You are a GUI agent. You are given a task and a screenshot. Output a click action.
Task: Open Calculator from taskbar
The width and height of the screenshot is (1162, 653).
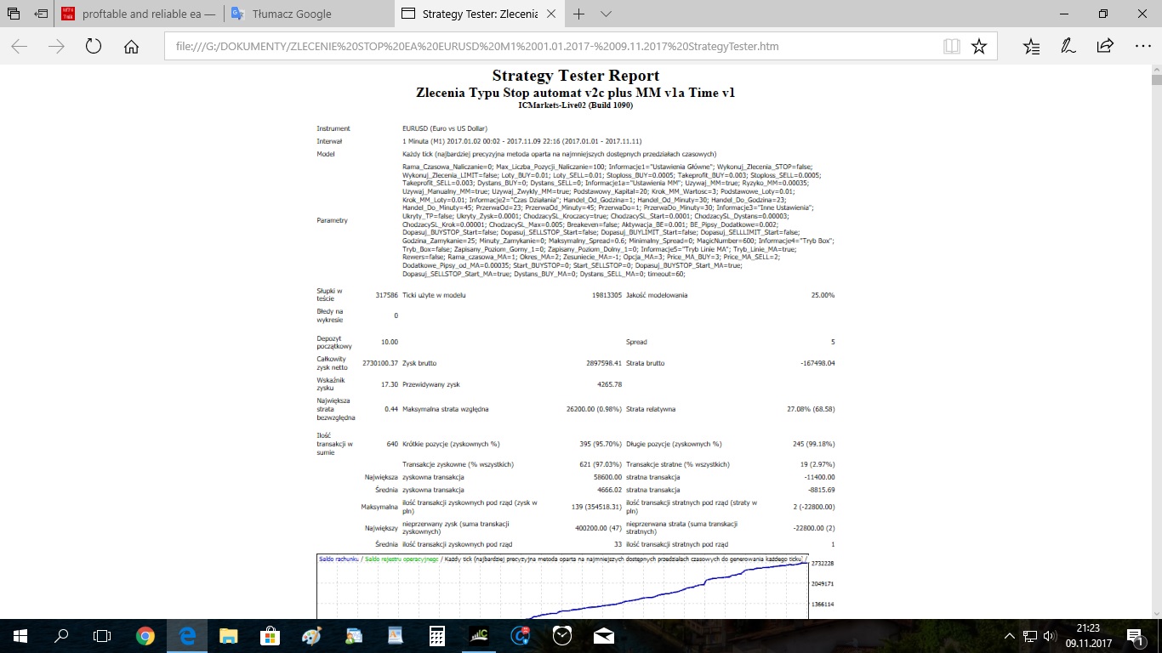tap(436, 635)
